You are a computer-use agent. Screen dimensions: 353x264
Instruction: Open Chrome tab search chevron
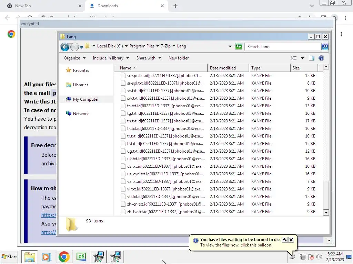tap(312, 6)
